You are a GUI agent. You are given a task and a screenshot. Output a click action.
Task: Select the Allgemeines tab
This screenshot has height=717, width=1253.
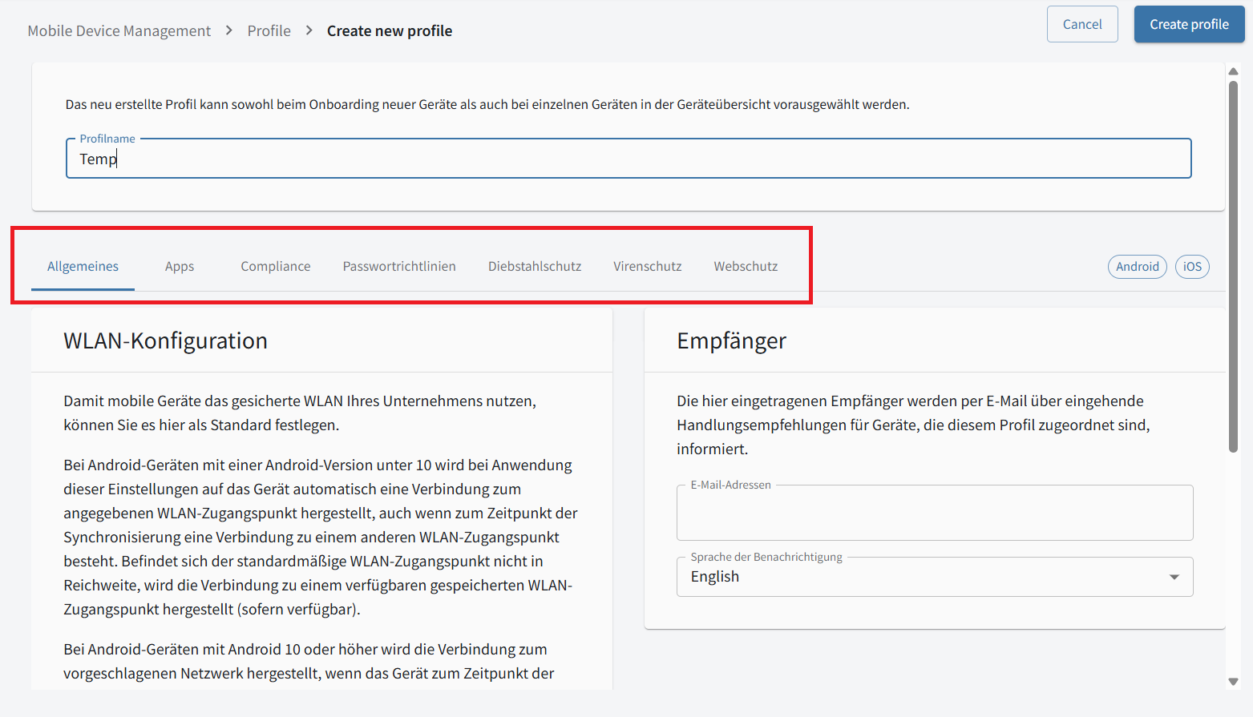click(x=83, y=266)
